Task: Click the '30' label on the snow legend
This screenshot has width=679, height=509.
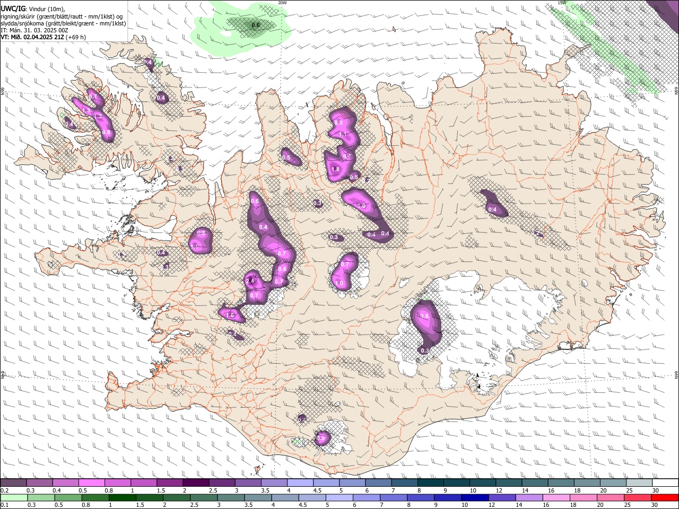Action: click(655, 490)
